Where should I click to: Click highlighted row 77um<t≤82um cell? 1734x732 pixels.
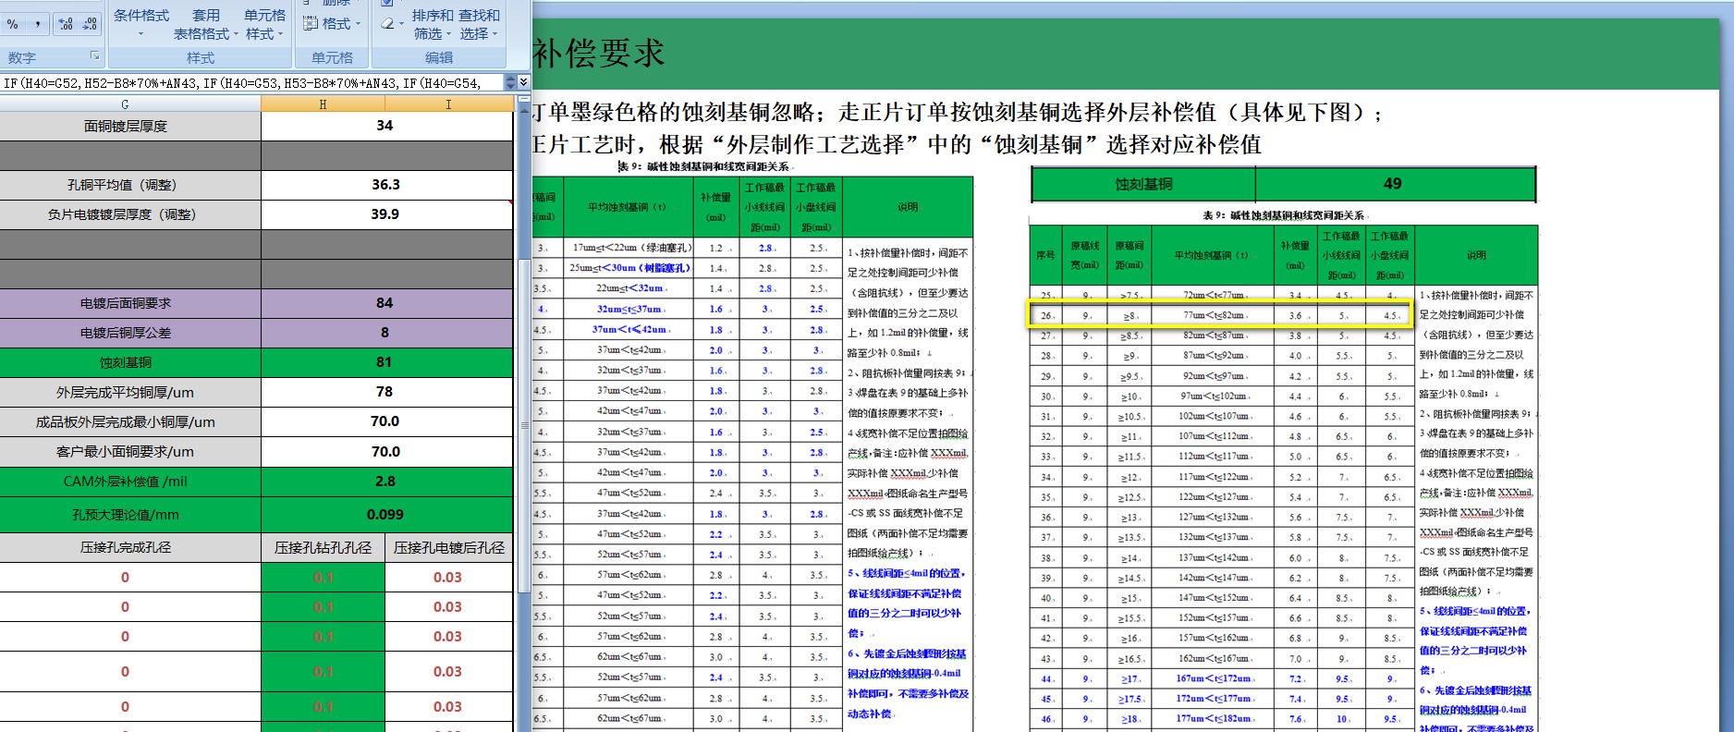pos(1213,315)
